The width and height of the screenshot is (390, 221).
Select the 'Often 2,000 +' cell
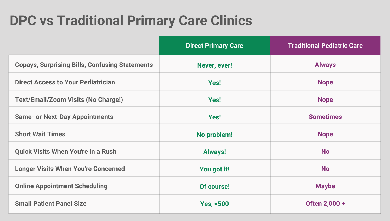[x=325, y=204]
